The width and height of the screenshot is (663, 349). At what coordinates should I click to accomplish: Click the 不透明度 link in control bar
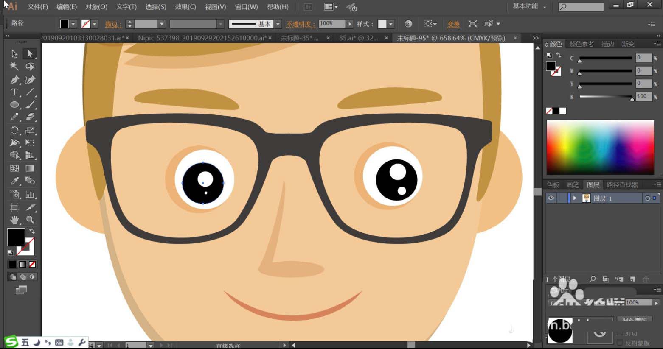[x=301, y=24]
